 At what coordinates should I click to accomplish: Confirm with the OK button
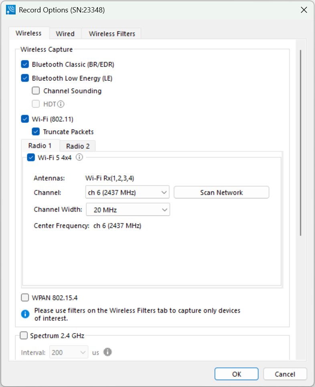(236, 374)
